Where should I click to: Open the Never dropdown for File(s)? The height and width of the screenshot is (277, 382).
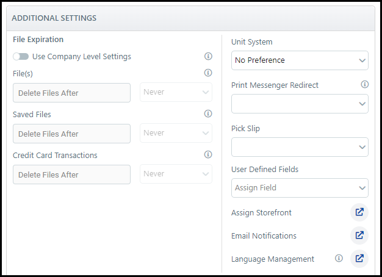(176, 93)
